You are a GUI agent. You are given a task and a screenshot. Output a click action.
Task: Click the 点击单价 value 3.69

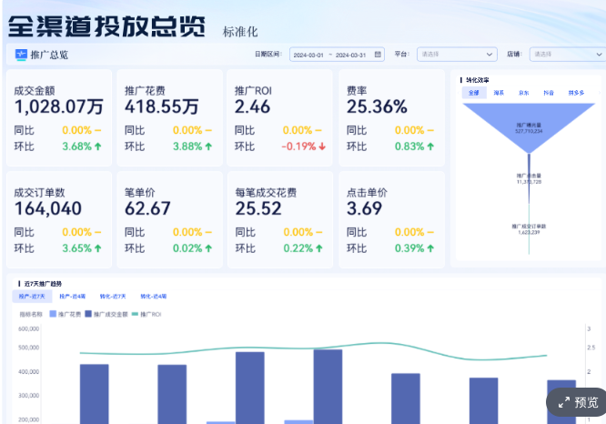(x=364, y=208)
